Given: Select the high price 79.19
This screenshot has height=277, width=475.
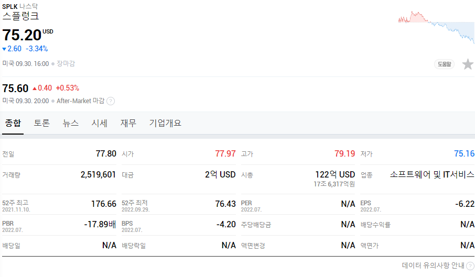Looking at the screenshot, I should 345,153.
